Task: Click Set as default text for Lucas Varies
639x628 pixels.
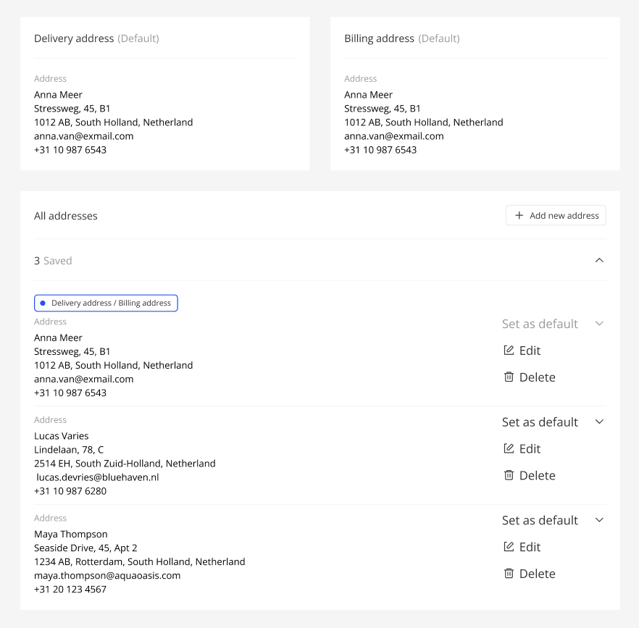Action: pyautogui.click(x=540, y=422)
